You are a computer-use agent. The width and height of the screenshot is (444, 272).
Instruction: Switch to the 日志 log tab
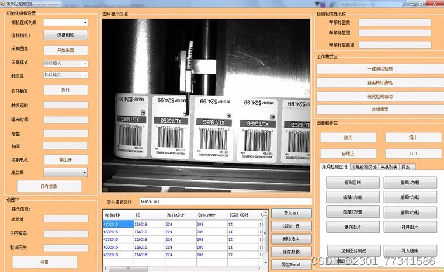406,168
